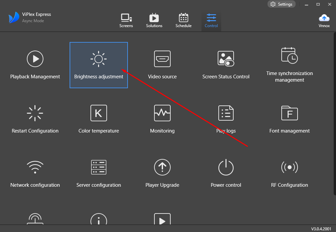The image size is (336, 232).
Task: Click the partially visible info icon tile
Action: coord(98,219)
